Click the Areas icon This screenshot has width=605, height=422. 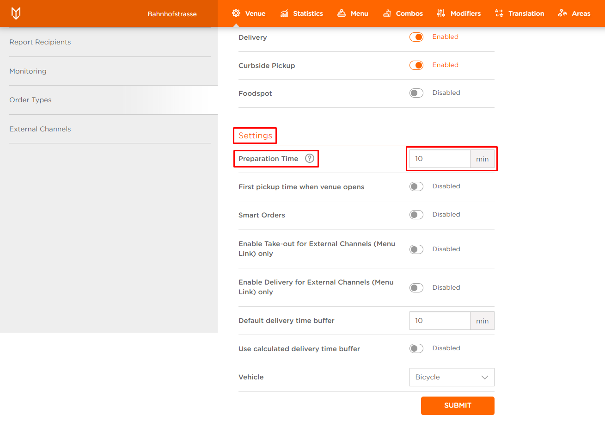click(562, 13)
